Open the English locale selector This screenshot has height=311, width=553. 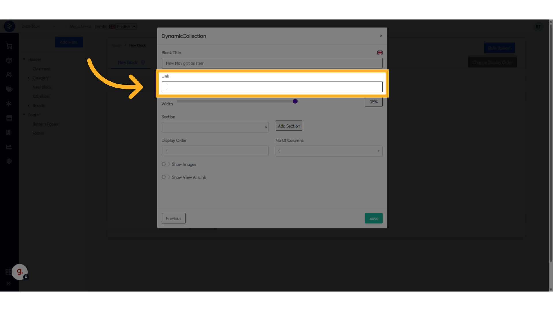tap(126, 26)
